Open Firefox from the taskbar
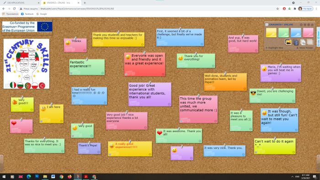Screen dimensions: 320x180 [69, 176]
